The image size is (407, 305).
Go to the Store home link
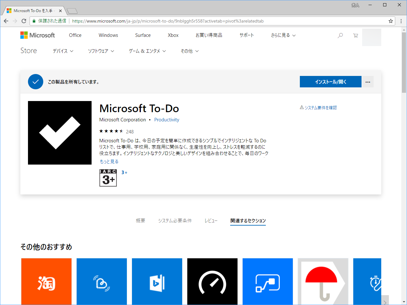pyautogui.click(x=29, y=51)
